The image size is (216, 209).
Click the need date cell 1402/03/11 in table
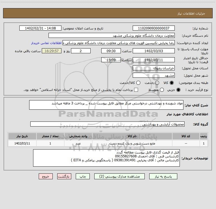point(22,143)
